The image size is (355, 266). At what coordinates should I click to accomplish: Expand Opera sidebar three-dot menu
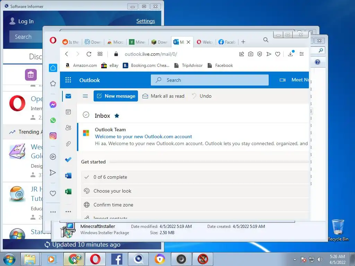click(53, 212)
